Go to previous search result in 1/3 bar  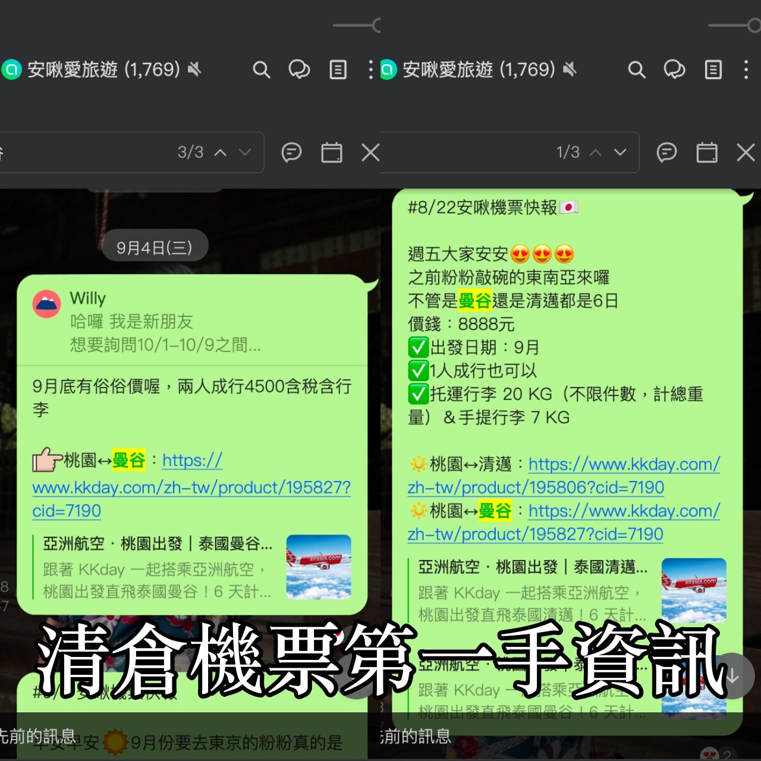[x=595, y=152]
